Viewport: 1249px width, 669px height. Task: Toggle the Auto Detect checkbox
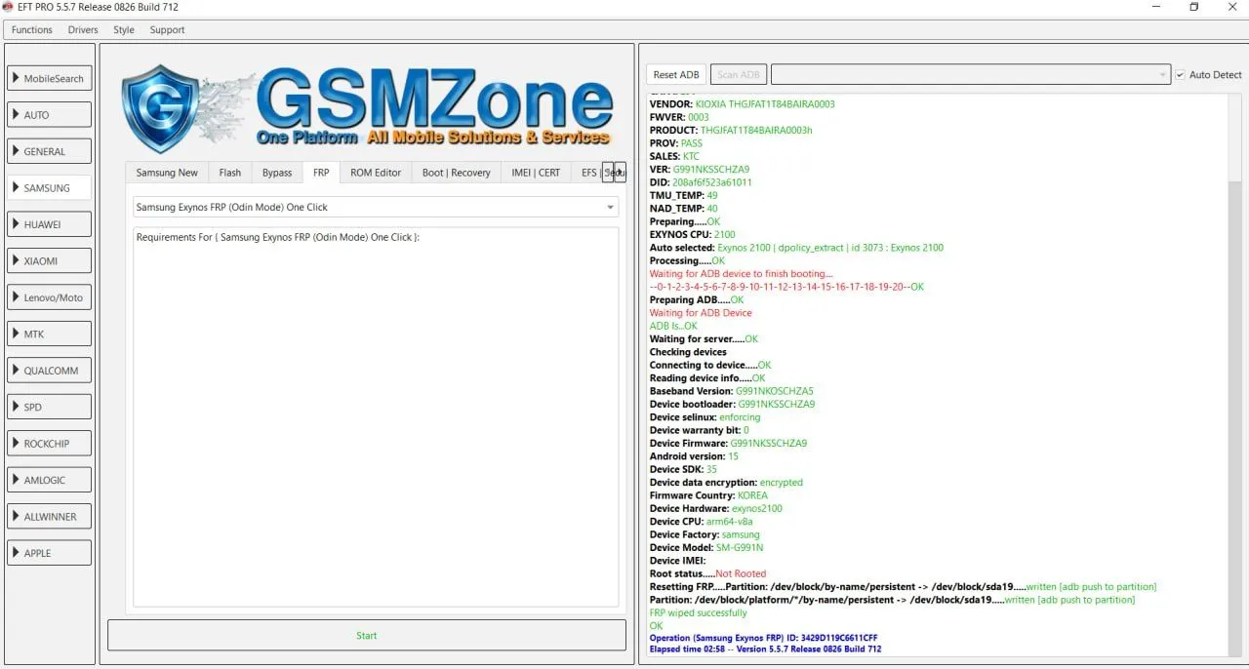(x=1180, y=75)
